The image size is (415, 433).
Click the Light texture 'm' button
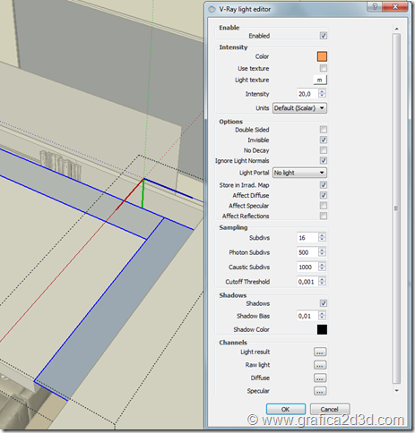point(320,80)
